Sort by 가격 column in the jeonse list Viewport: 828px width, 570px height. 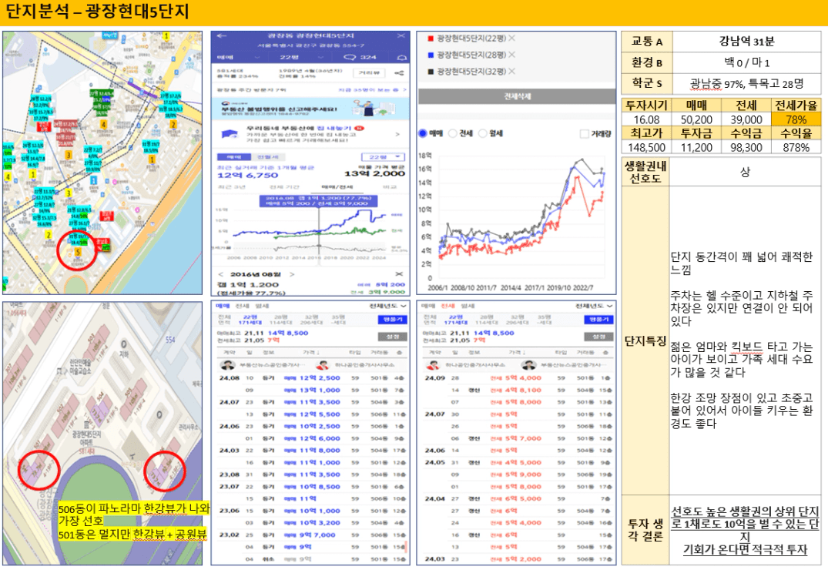(517, 352)
